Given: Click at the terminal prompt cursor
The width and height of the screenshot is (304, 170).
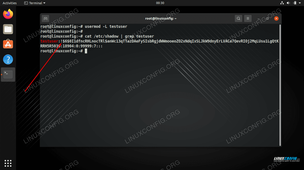Looking at the screenshot, I should click(86, 51).
